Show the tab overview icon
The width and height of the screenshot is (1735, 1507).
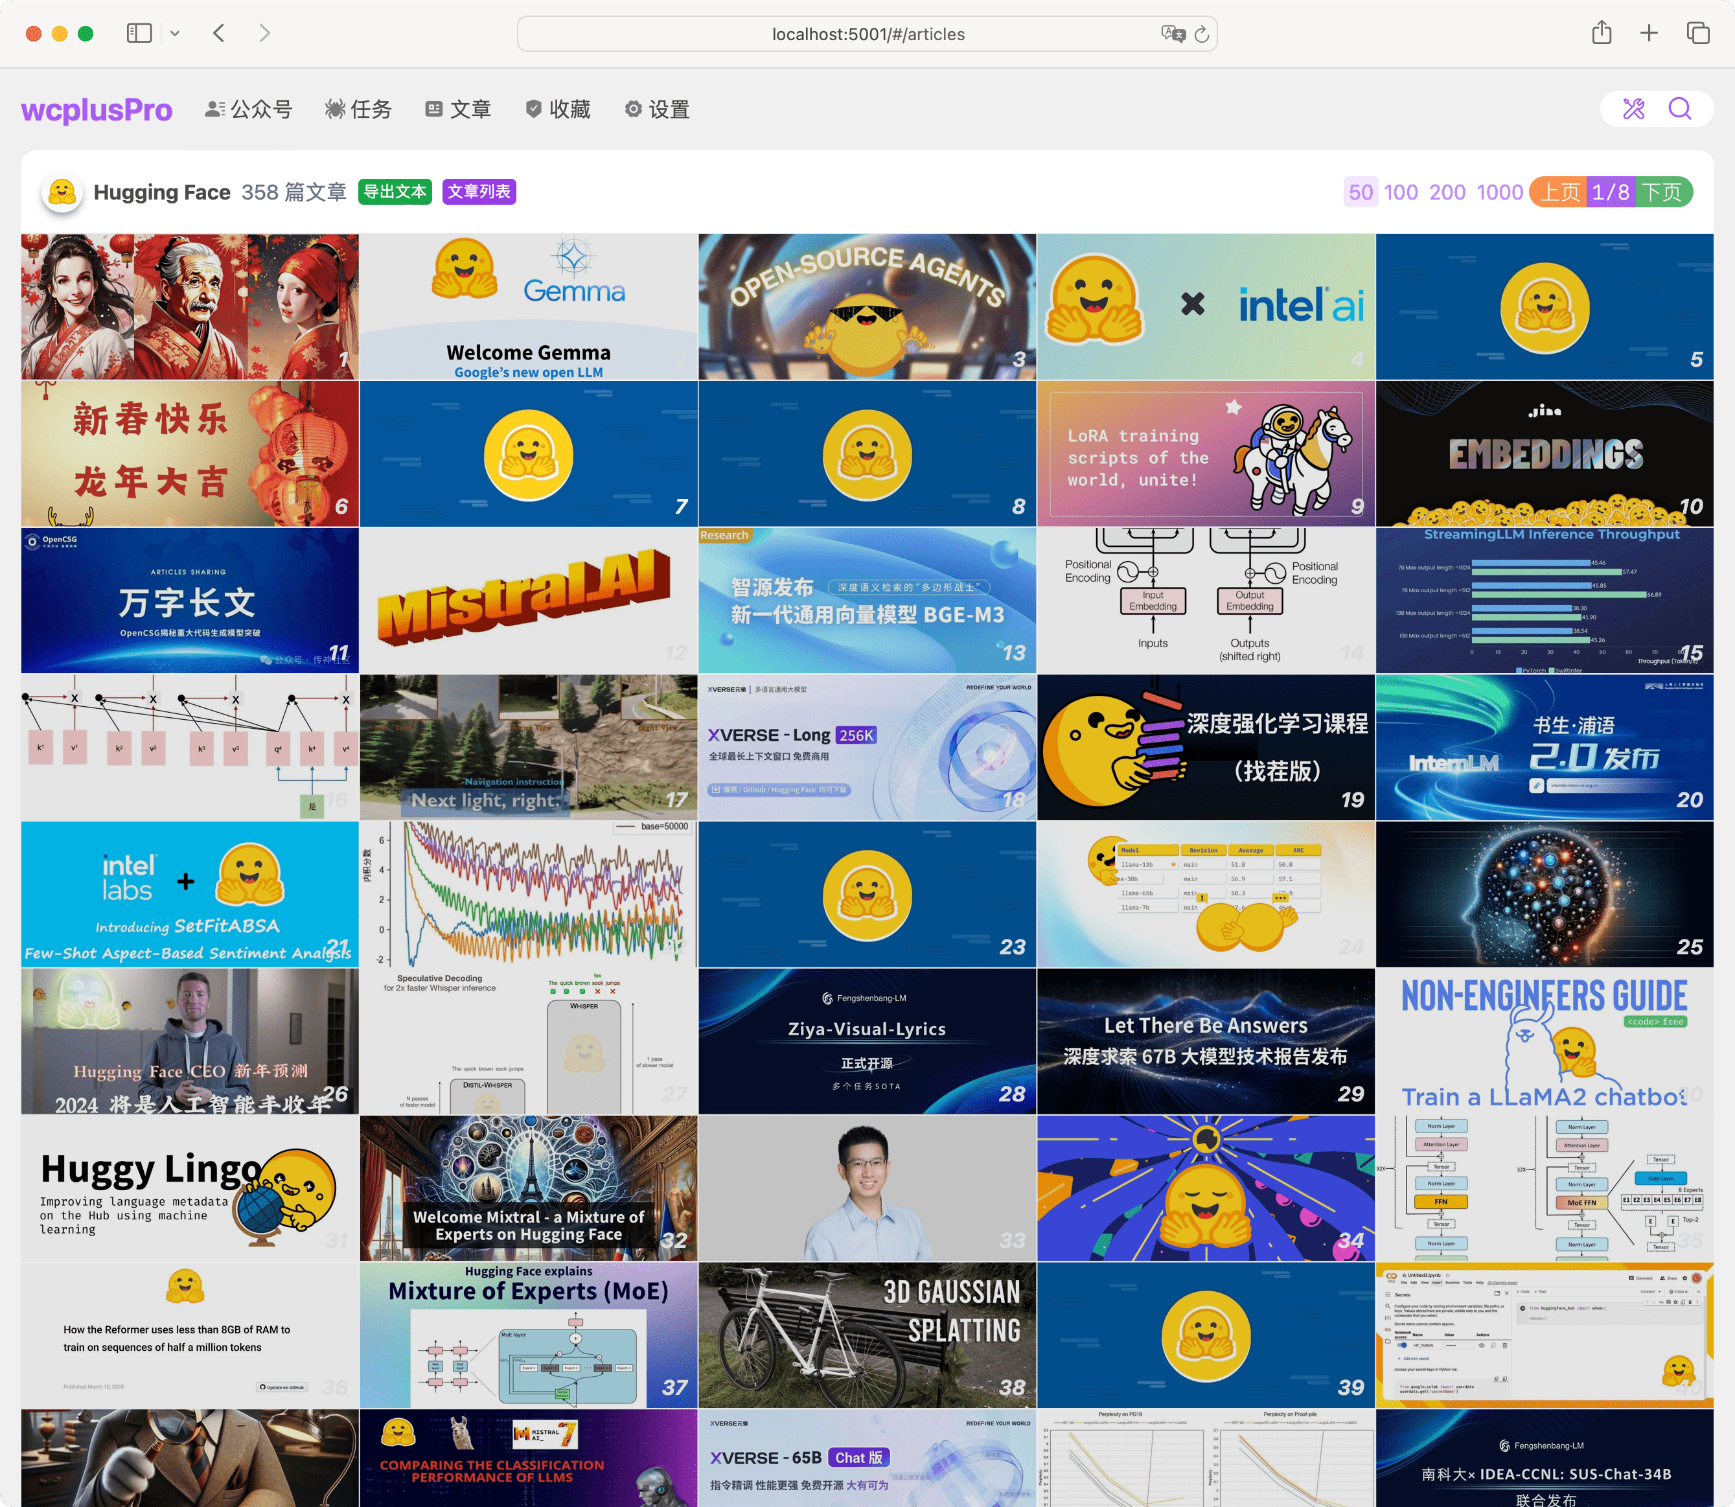tap(1697, 33)
